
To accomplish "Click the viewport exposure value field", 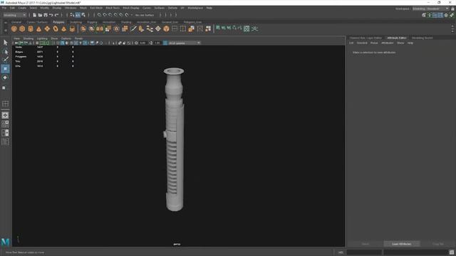I will [x=142, y=43].
